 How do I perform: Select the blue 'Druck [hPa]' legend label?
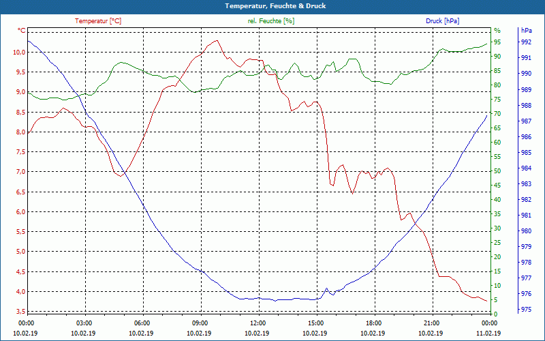pyautogui.click(x=442, y=21)
